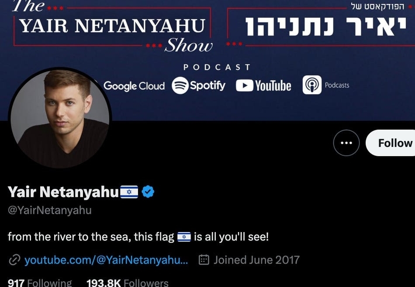Image resolution: width=415 pixels, height=287 pixels.
Task: Click the Google Cloud logo in banner
Action: click(x=134, y=86)
